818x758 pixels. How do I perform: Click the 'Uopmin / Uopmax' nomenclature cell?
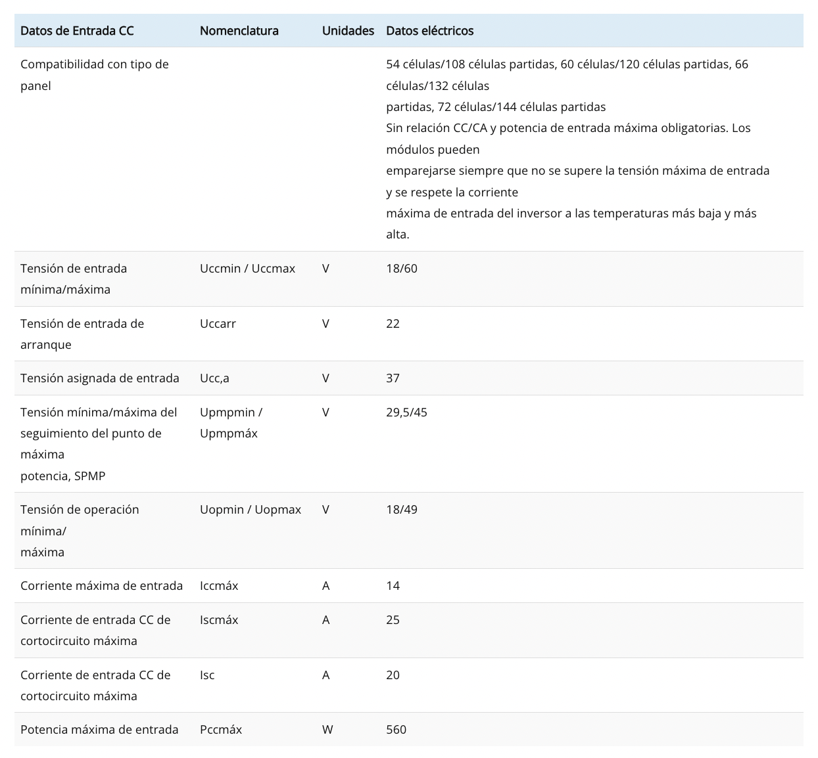point(251,510)
